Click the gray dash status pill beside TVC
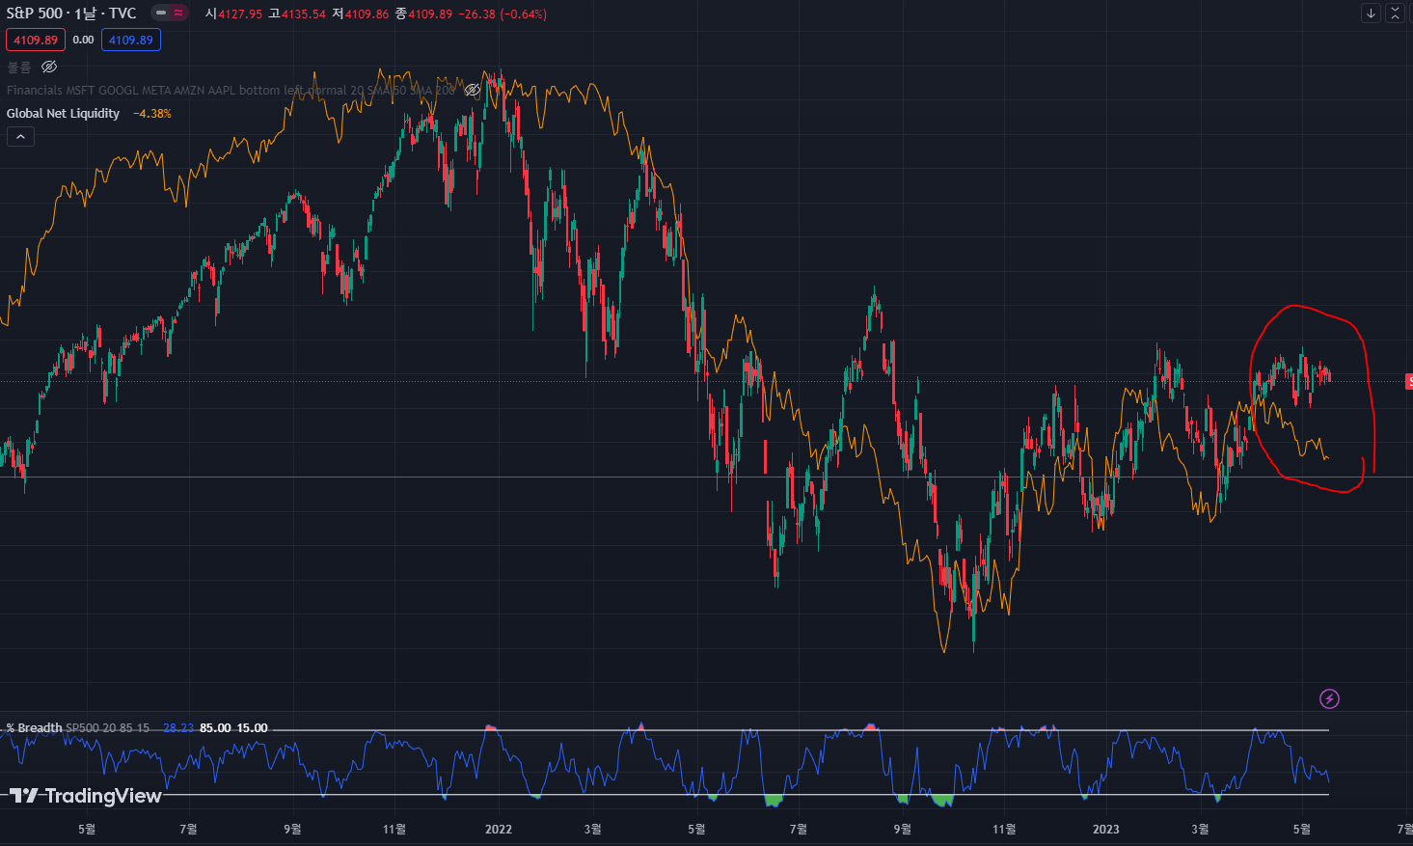1413x846 pixels. (160, 14)
